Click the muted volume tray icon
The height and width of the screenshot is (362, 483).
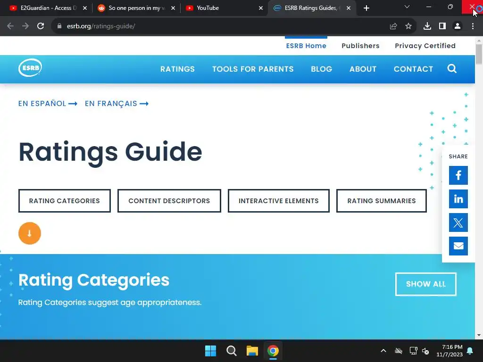[425, 351]
